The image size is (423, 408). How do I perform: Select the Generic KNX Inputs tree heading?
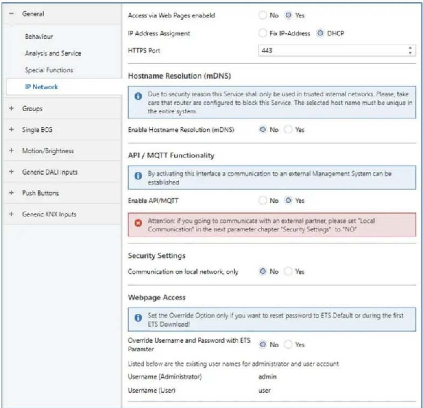49,214
